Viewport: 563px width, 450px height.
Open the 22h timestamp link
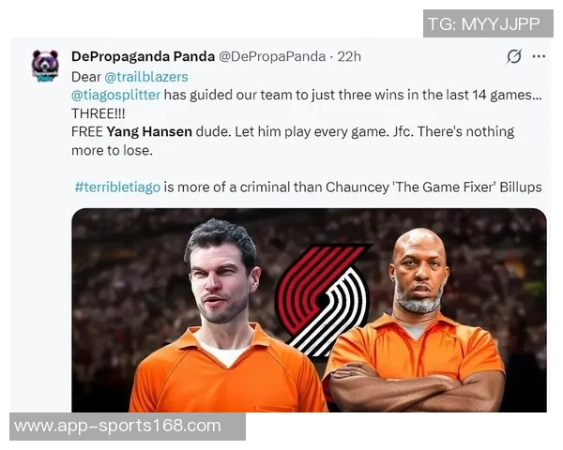coord(349,56)
